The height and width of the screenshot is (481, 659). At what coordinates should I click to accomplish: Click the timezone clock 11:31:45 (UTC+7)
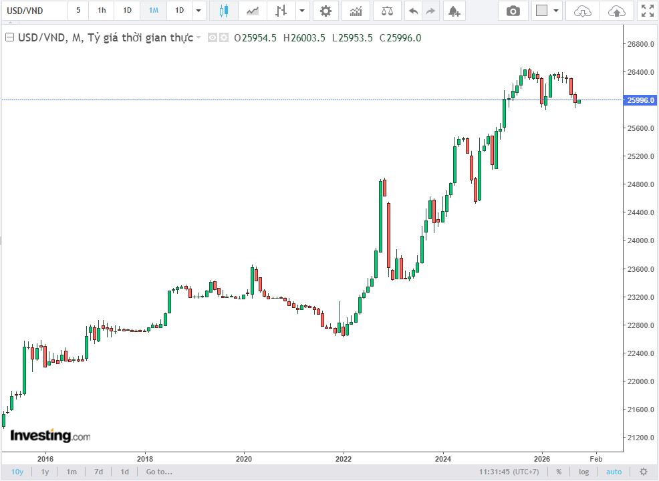tap(509, 472)
